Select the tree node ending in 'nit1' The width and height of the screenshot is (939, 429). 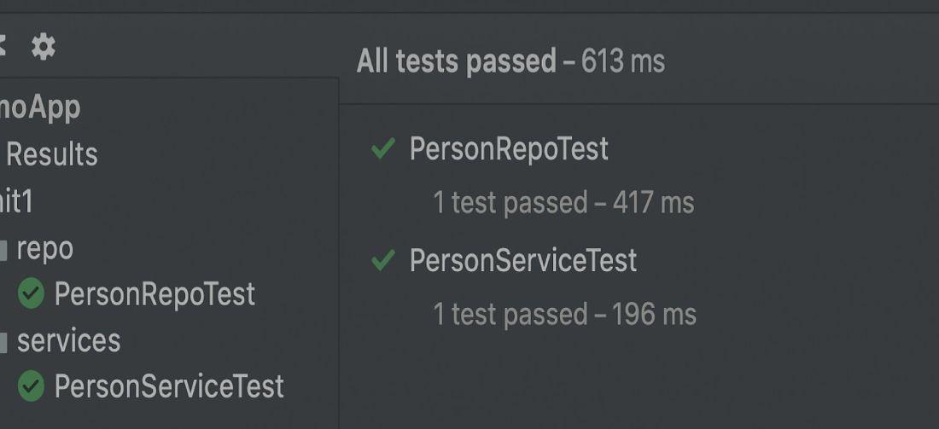[16, 202]
